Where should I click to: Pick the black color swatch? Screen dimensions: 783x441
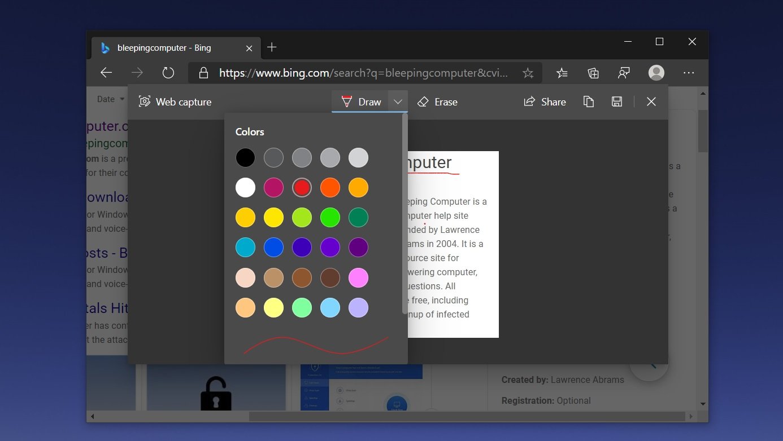[245, 158]
